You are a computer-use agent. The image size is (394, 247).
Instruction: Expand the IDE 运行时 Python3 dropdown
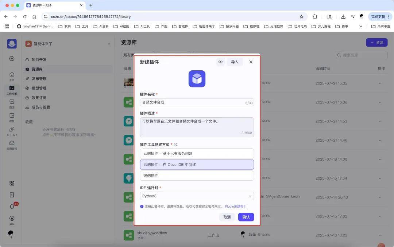point(197,196)
